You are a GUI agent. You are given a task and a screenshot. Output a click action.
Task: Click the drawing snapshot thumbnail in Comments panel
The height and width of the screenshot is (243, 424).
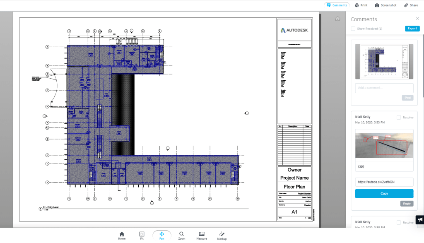point(384,61)
